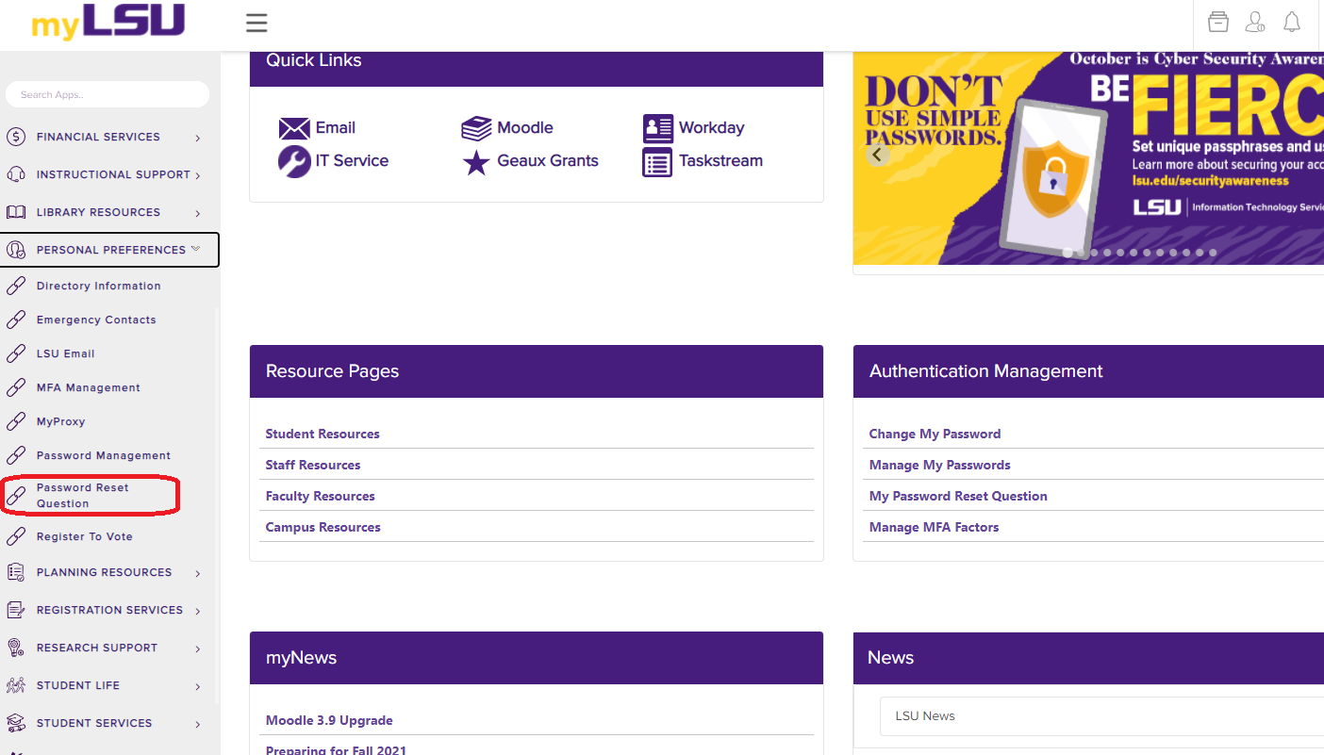Open Emergency Contacts menu item
Screen dimensions: 1324x755
click(96, 320)
